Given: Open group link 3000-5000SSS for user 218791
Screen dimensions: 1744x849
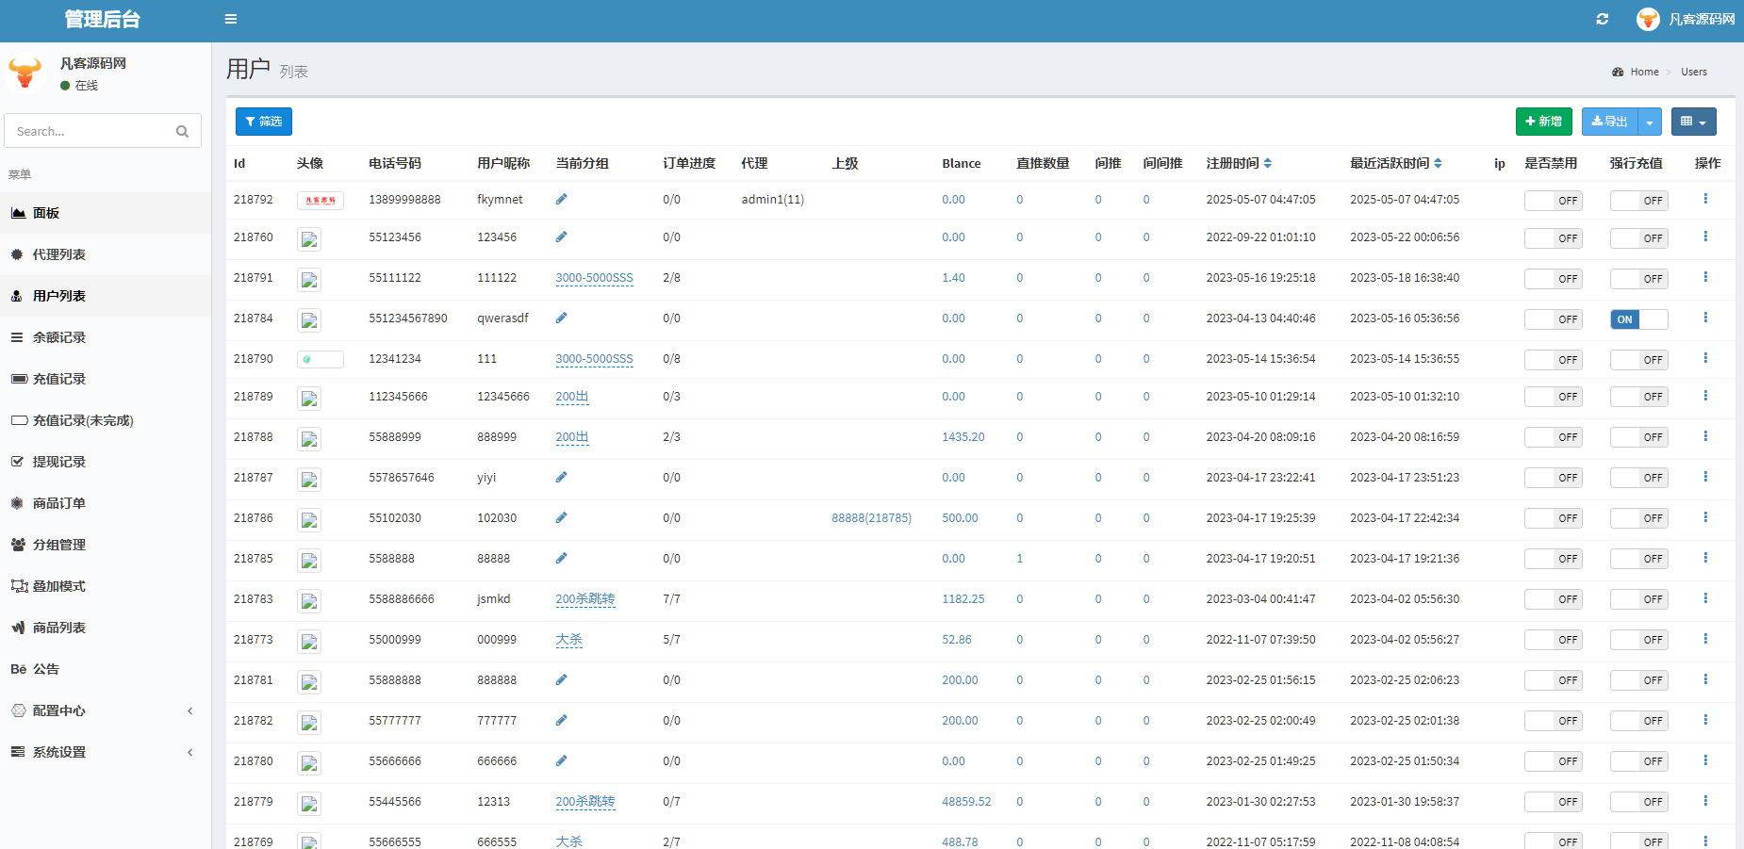Looking at the screenshot, I should [594, 278].
